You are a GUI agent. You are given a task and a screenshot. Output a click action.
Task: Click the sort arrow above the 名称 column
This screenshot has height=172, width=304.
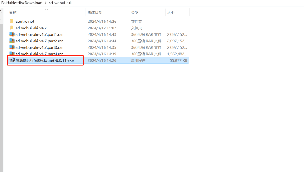(x=46, y=9)
